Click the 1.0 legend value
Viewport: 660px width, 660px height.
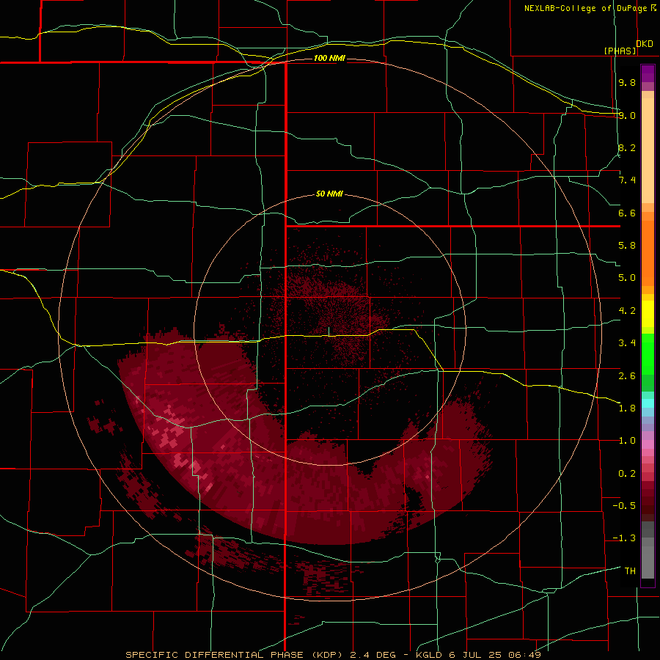coord(627,441)
